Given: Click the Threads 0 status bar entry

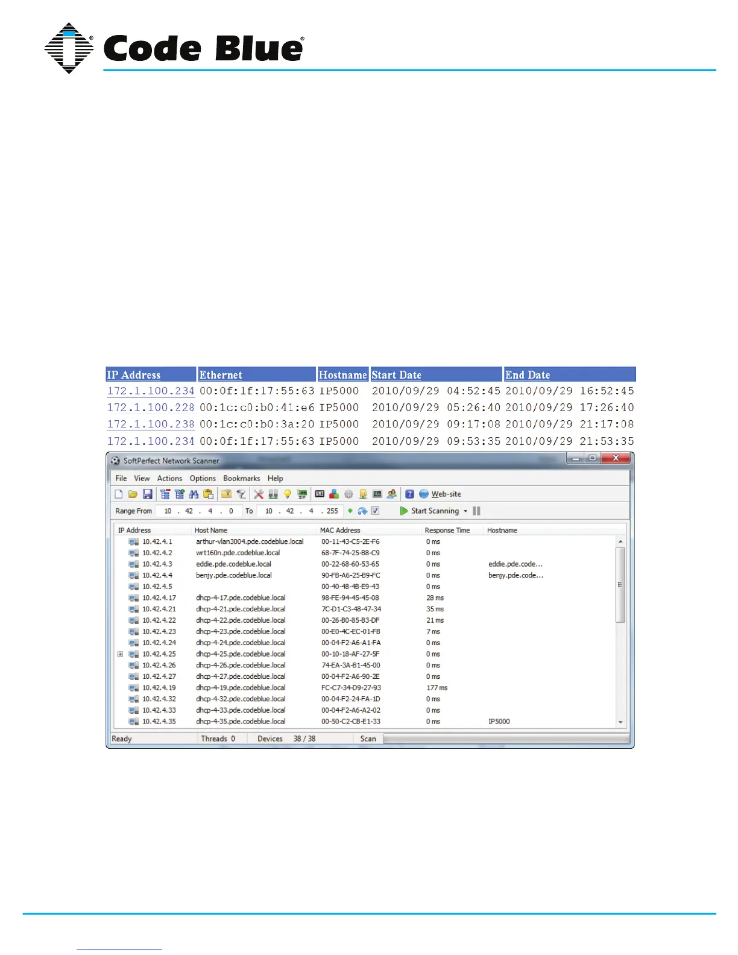Looking at the screenshot, I should tap(218, 739).
